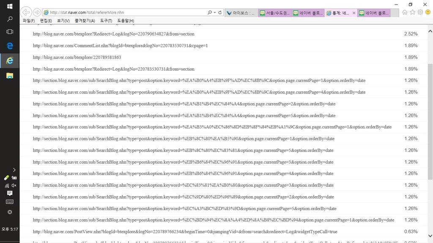
Task: Open browser Tools gear icon
Action: click(x=420, y=12)
